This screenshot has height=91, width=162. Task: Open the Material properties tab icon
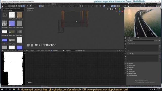(125, 66)
